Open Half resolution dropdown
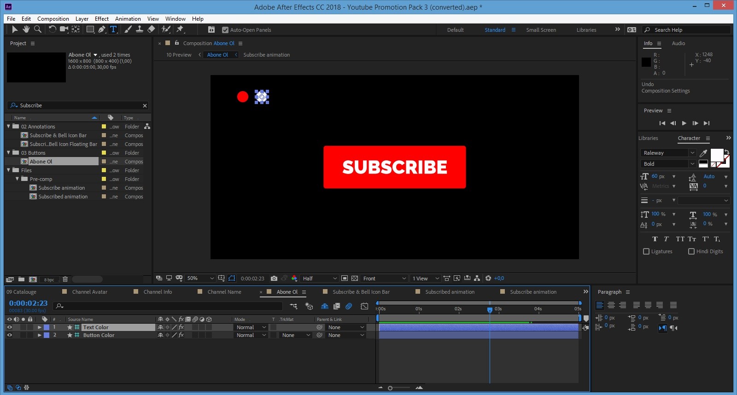The height and width of the screenshot is (395, 737). 320,278
